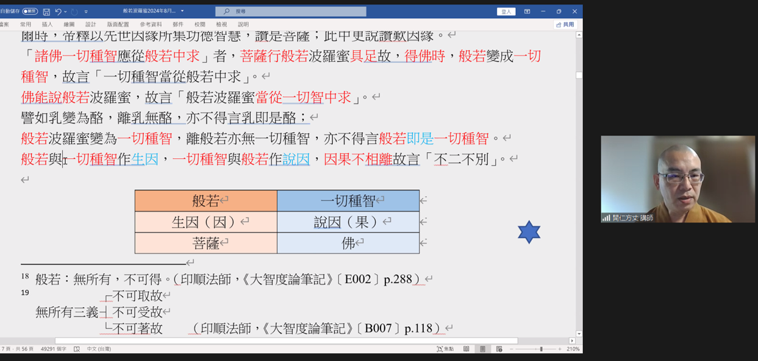Click the 搜尋 search box
The image size is (758, 361).
point(291,12)
